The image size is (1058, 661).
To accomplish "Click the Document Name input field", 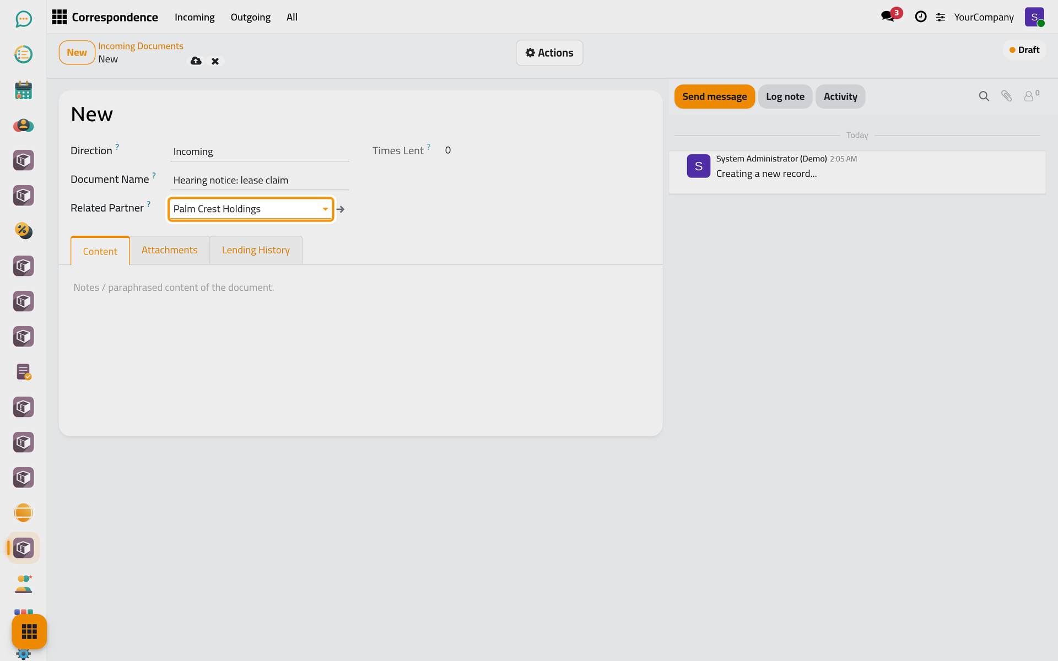I will [x=260, y=180].
